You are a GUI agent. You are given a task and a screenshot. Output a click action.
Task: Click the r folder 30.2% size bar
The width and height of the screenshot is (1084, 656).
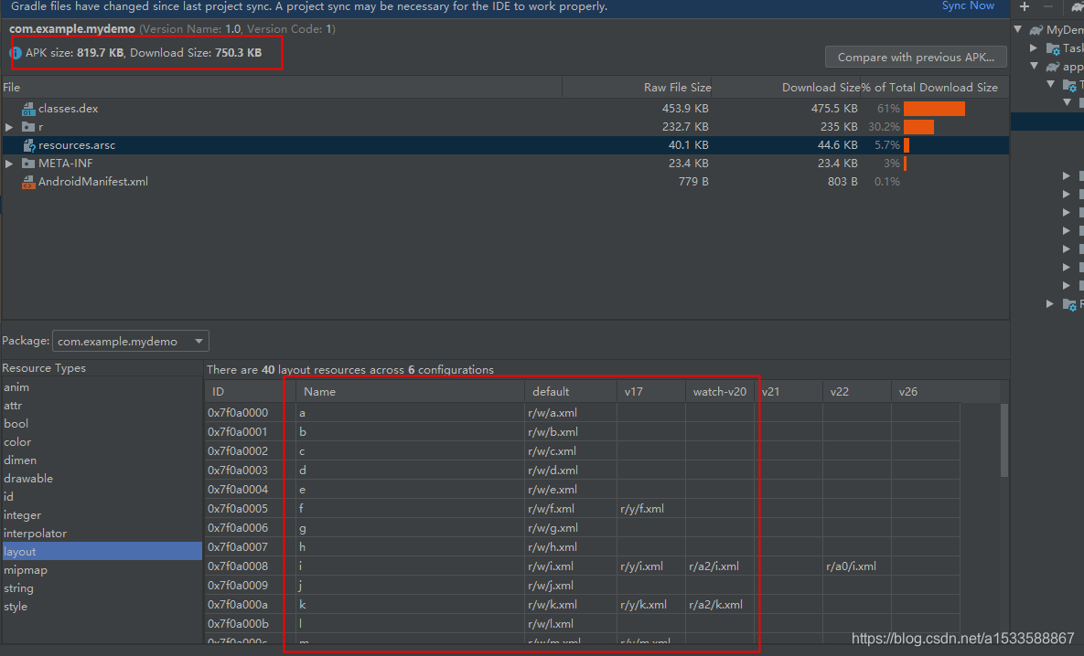918,127
